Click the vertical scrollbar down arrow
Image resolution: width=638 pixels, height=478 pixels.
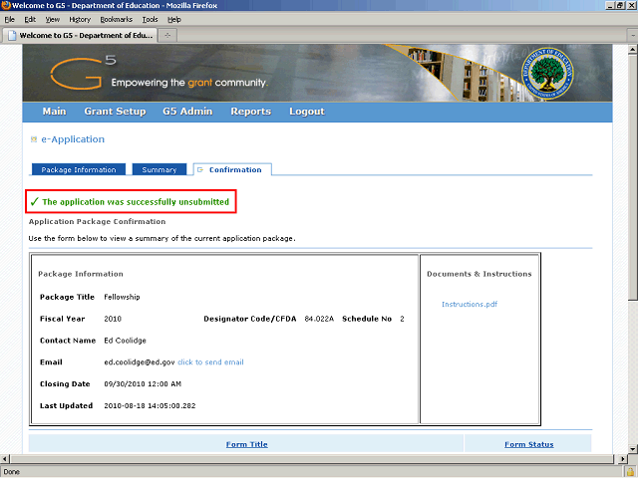click(632, 449)
